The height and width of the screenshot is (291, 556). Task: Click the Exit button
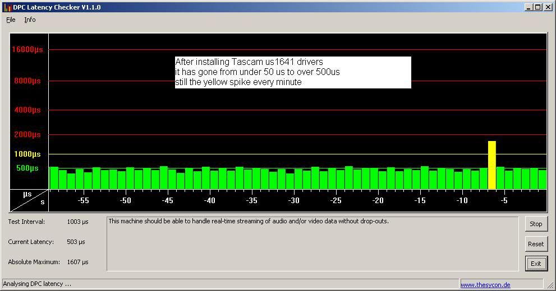point(536,264)
